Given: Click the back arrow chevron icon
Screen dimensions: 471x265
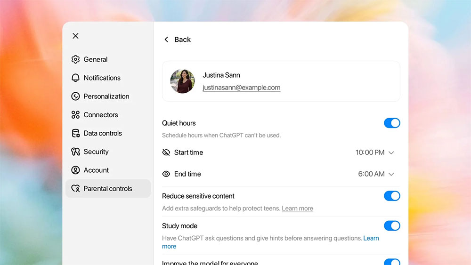Looking at the screenshot, I should 166,40.
